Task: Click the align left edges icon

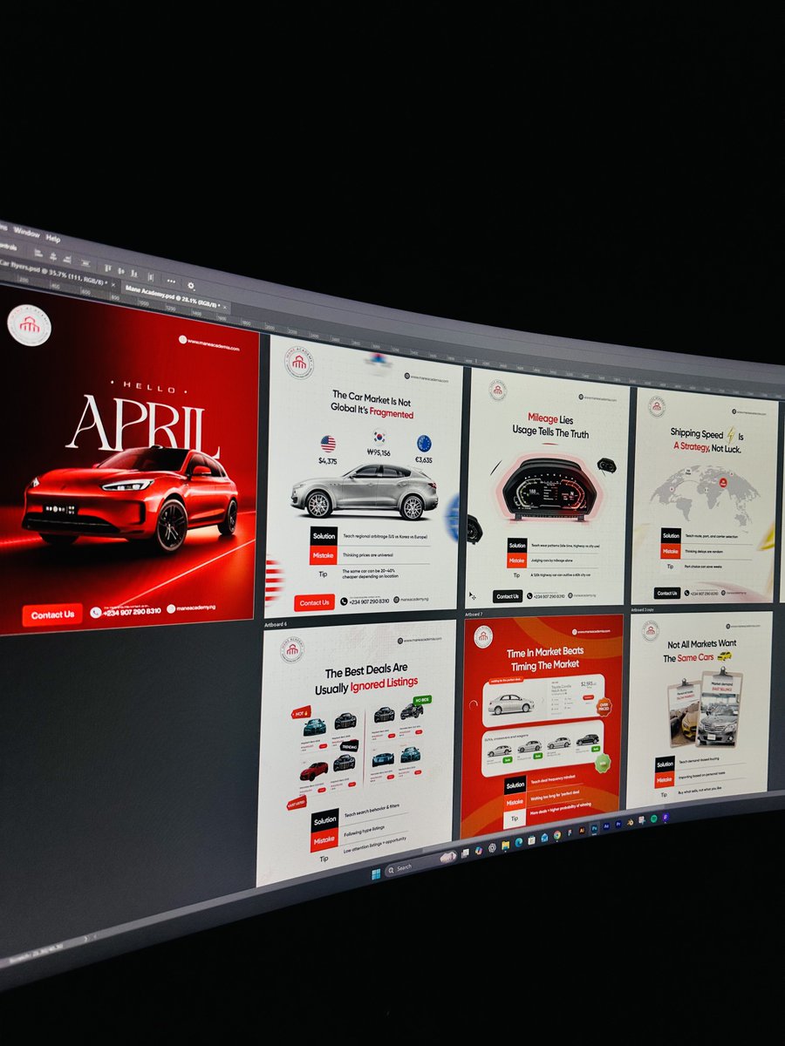Action: 38,253
